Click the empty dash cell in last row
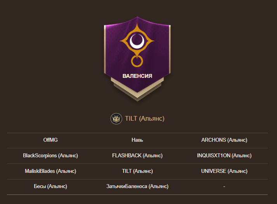Screen dimensions: 277x204 (224, 186)
